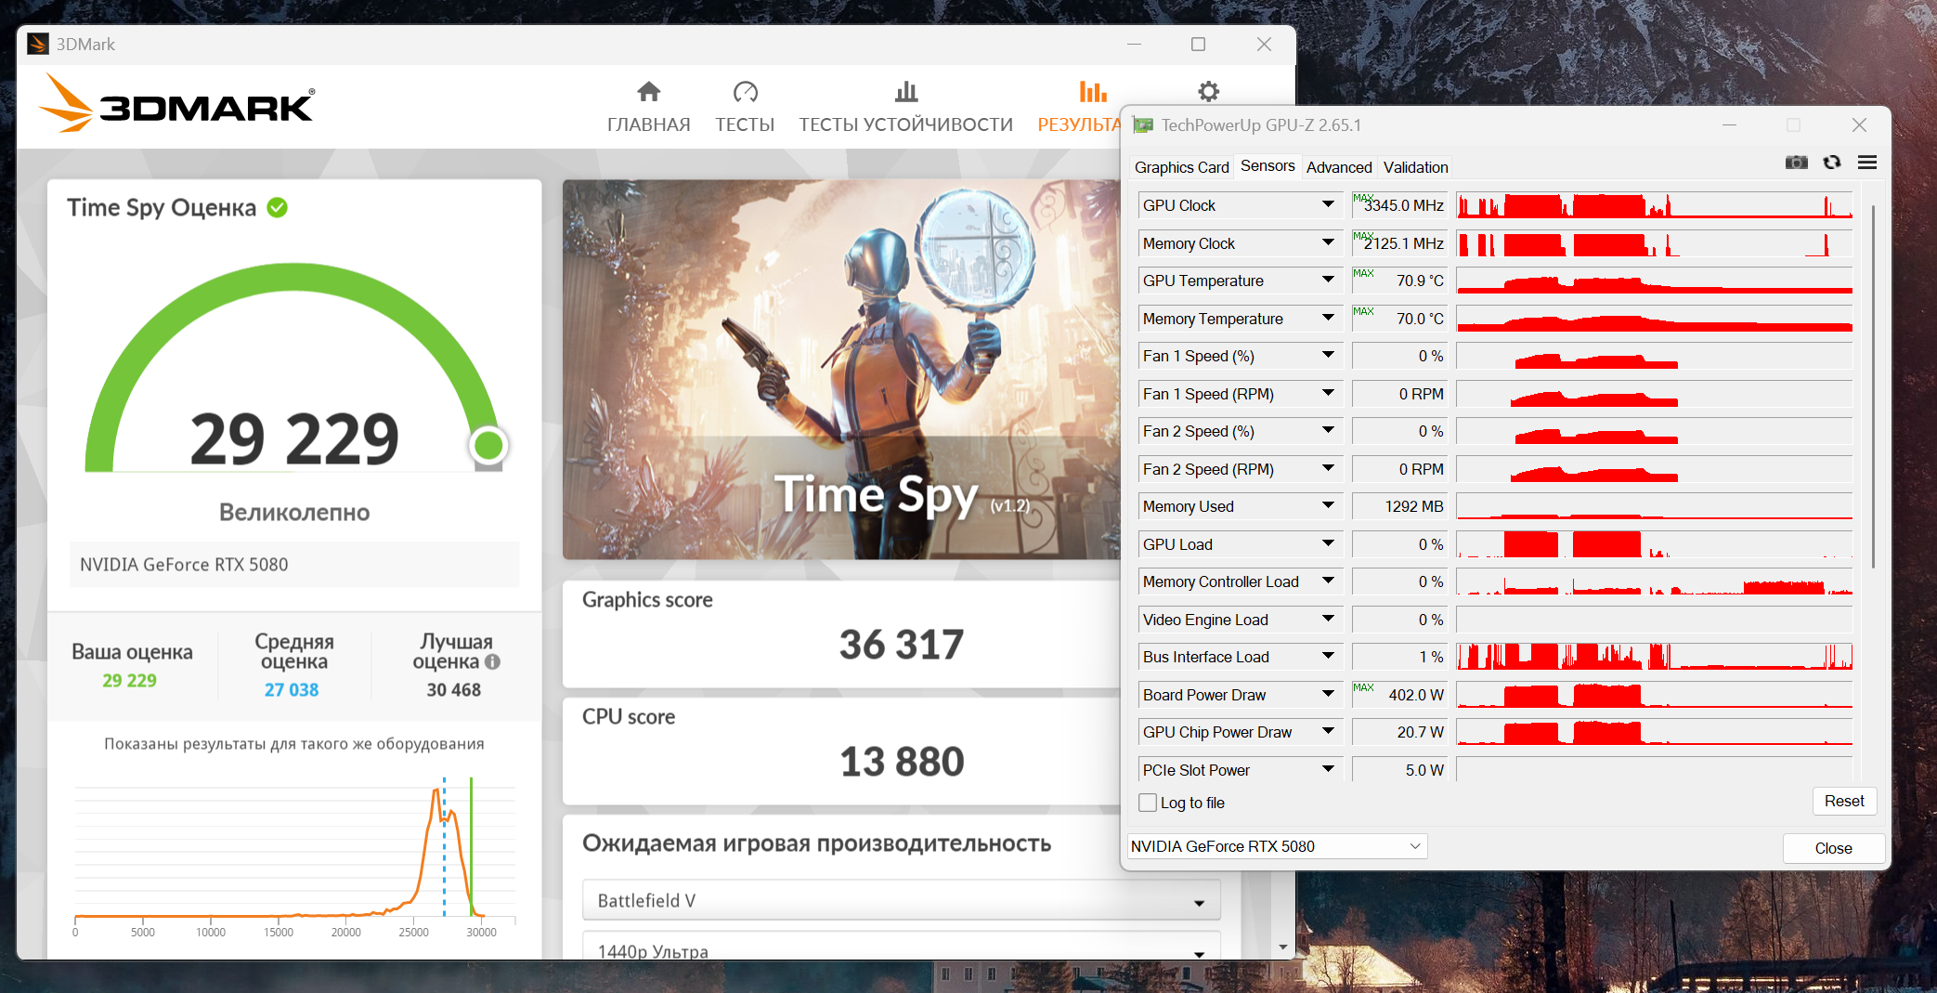Open the ТЕСТЫ gauge icon
The height and width of the screenshot is (993, 1937).
click(745, 91)
